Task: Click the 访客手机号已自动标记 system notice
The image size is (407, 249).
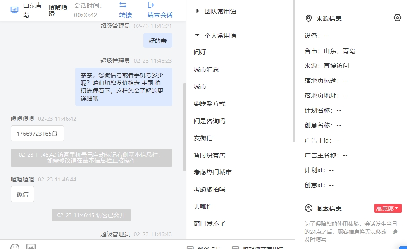Action: [91, 157]
